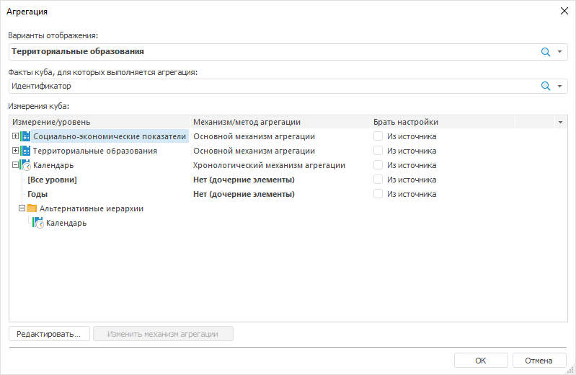
Task: Open the column settings arrow in table header
Action: [561, 122]
